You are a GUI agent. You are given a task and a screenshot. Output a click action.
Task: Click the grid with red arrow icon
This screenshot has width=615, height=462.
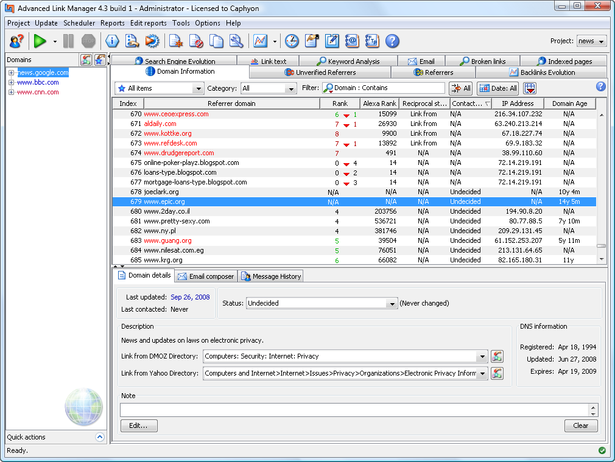(x=530, y=88)
